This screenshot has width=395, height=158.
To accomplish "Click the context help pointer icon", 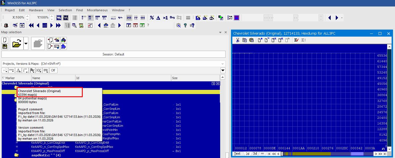I will tap(192, 25).
